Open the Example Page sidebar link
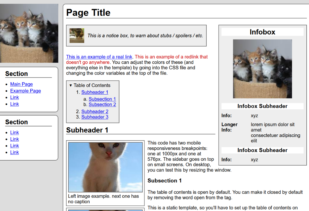This screenshot has height=211, width=309. pyautogui.click(x=26, y=91)
